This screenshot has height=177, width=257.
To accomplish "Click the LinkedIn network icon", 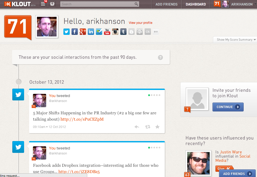I will tap(91, 32).
